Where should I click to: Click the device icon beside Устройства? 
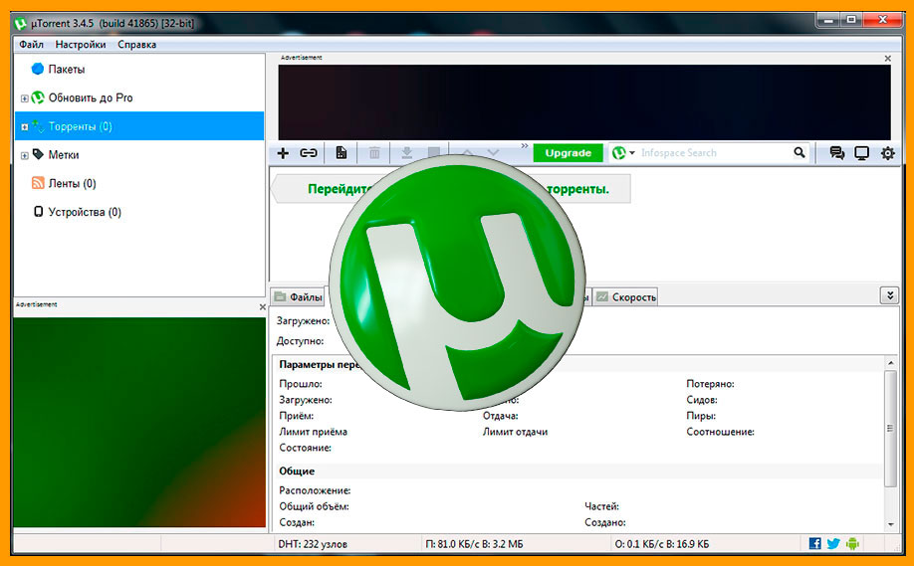[38, 211]
